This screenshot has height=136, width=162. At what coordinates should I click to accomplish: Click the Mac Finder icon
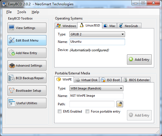tap(106, 26)
